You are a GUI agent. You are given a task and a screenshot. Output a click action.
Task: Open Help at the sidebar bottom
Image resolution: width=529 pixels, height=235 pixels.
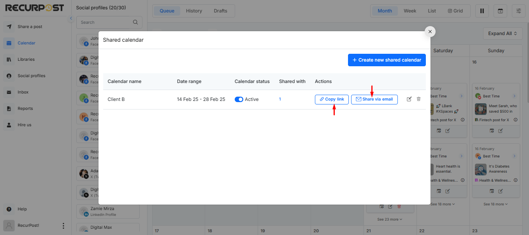(x=22, y=209)
